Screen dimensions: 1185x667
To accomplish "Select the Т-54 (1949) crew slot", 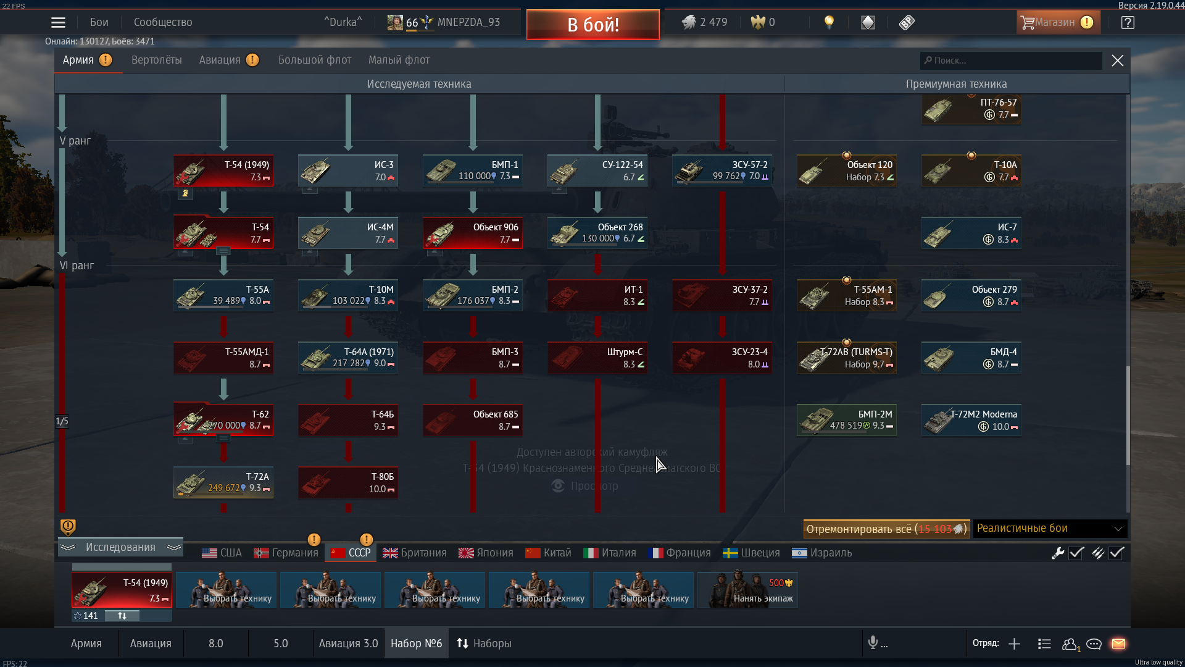I will pyautogui.click(x=122, y=590).
